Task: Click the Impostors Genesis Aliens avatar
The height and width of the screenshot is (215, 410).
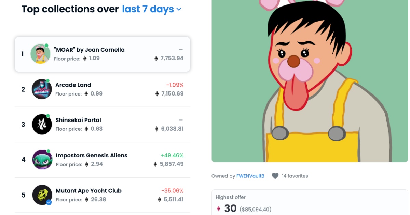Action: (42, 160)
